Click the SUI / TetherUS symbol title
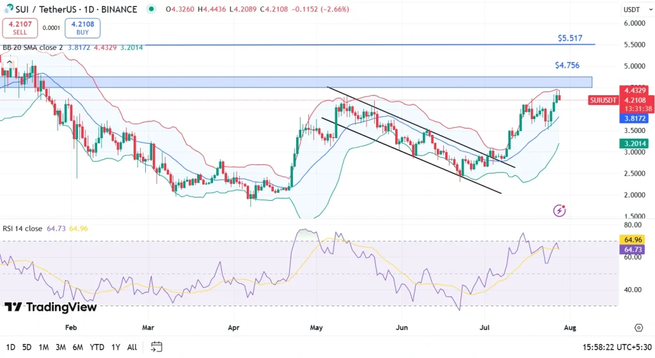Screen dimensions: 655x358 [49, 10]
